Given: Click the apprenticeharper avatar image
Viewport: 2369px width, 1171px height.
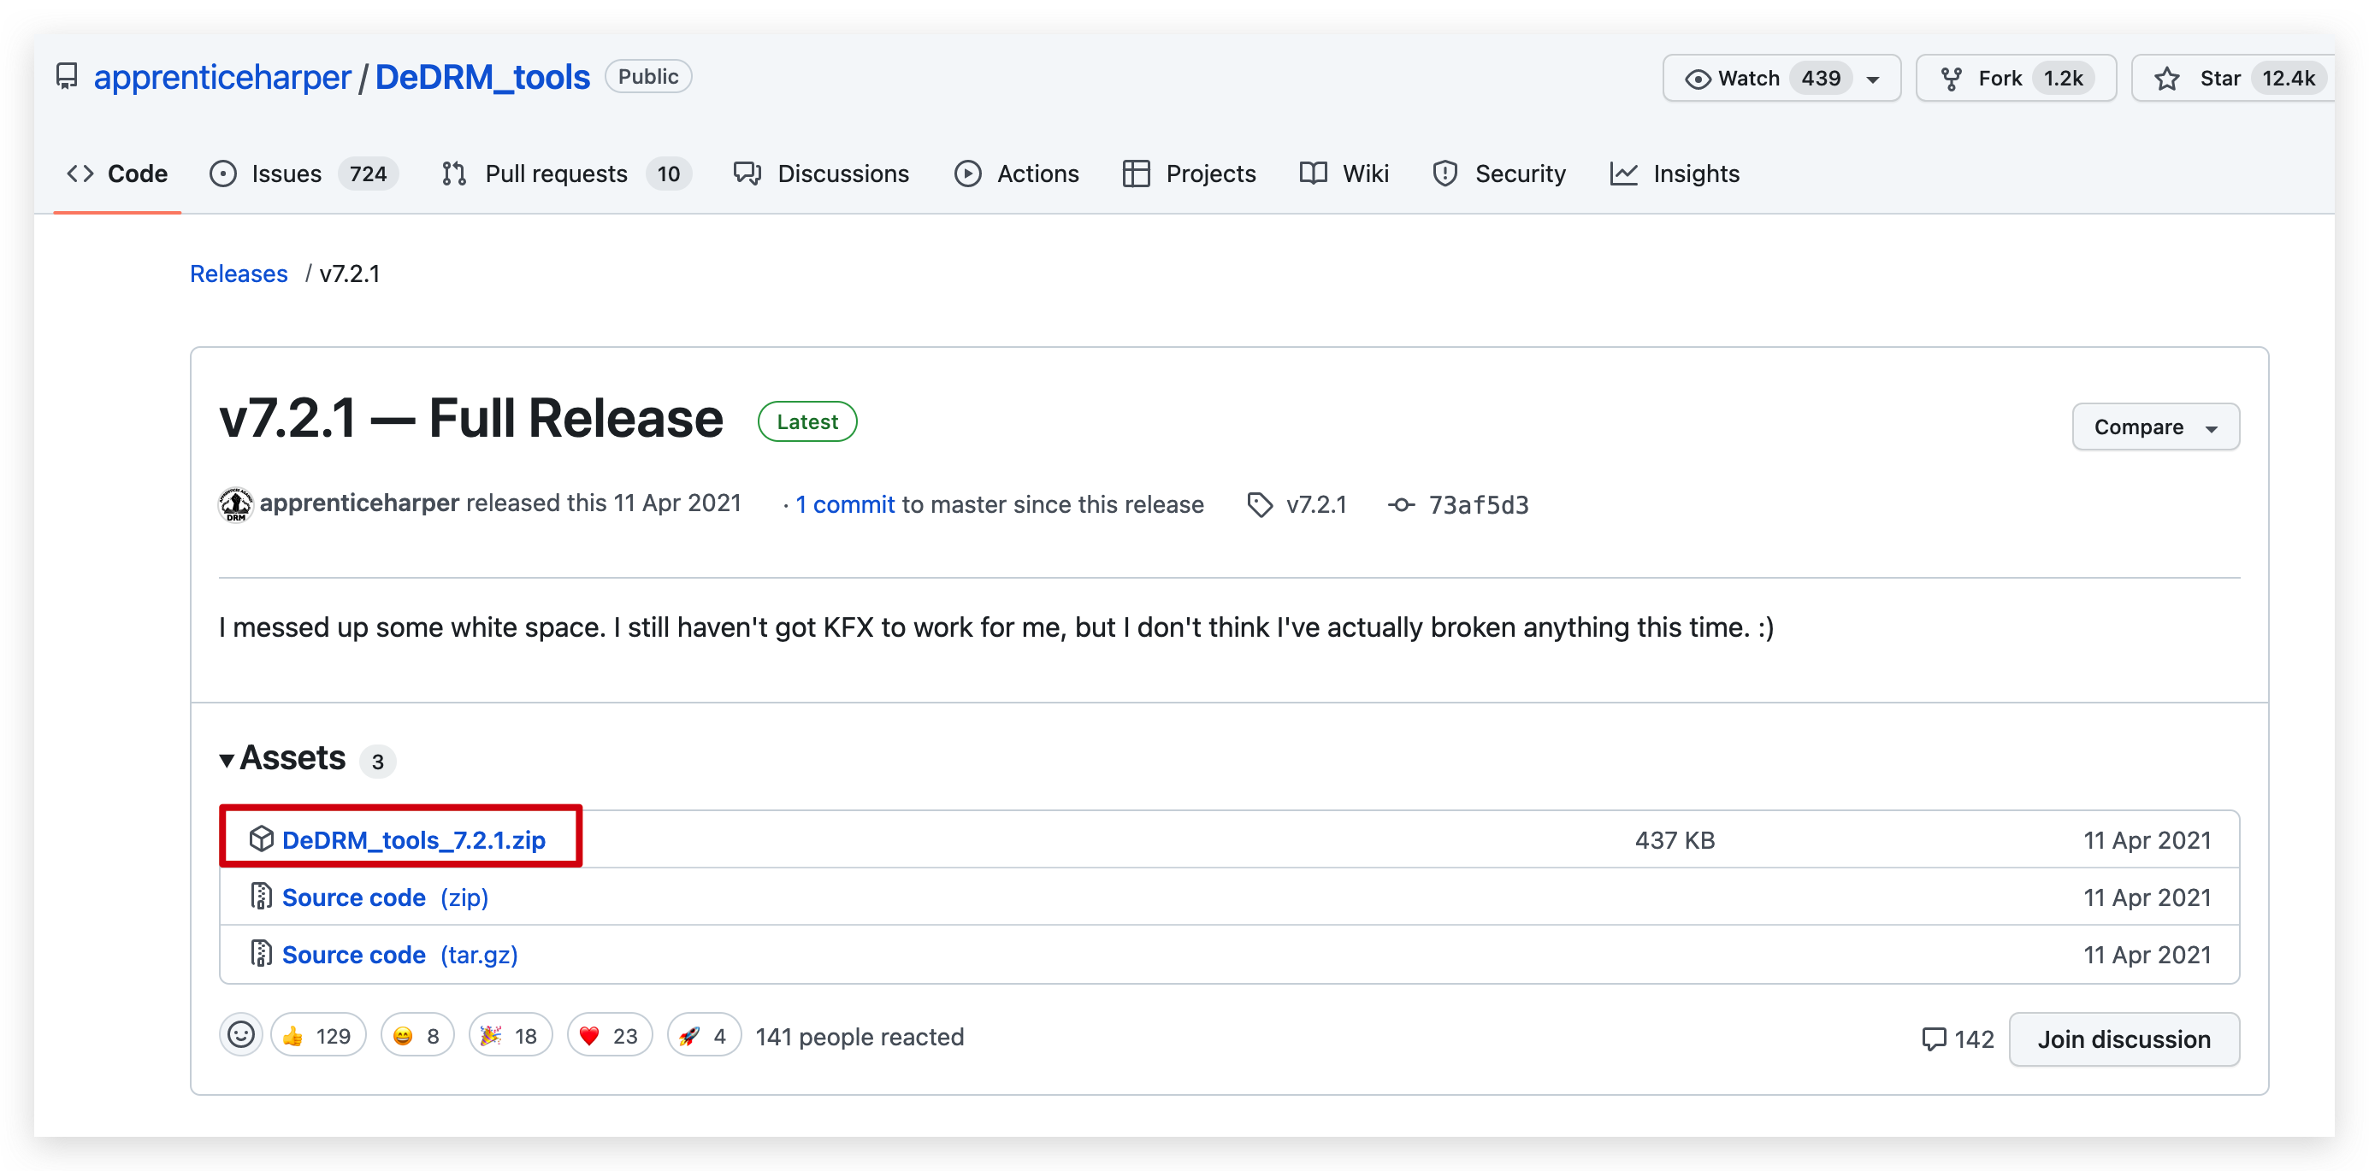Looking at the screenshot, I should (235, 503).
